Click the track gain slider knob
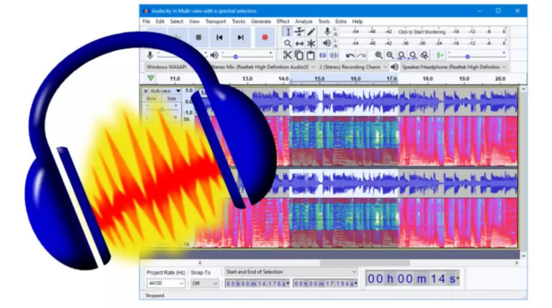The height and width of the screenshot is (308, 552). coord(162,108)
